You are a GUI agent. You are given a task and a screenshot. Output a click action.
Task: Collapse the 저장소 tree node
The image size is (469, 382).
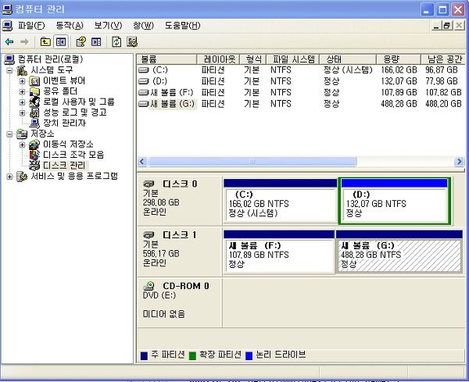pos(10,134)
